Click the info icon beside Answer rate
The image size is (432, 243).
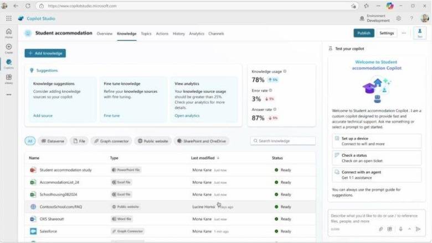pos(275,109)
